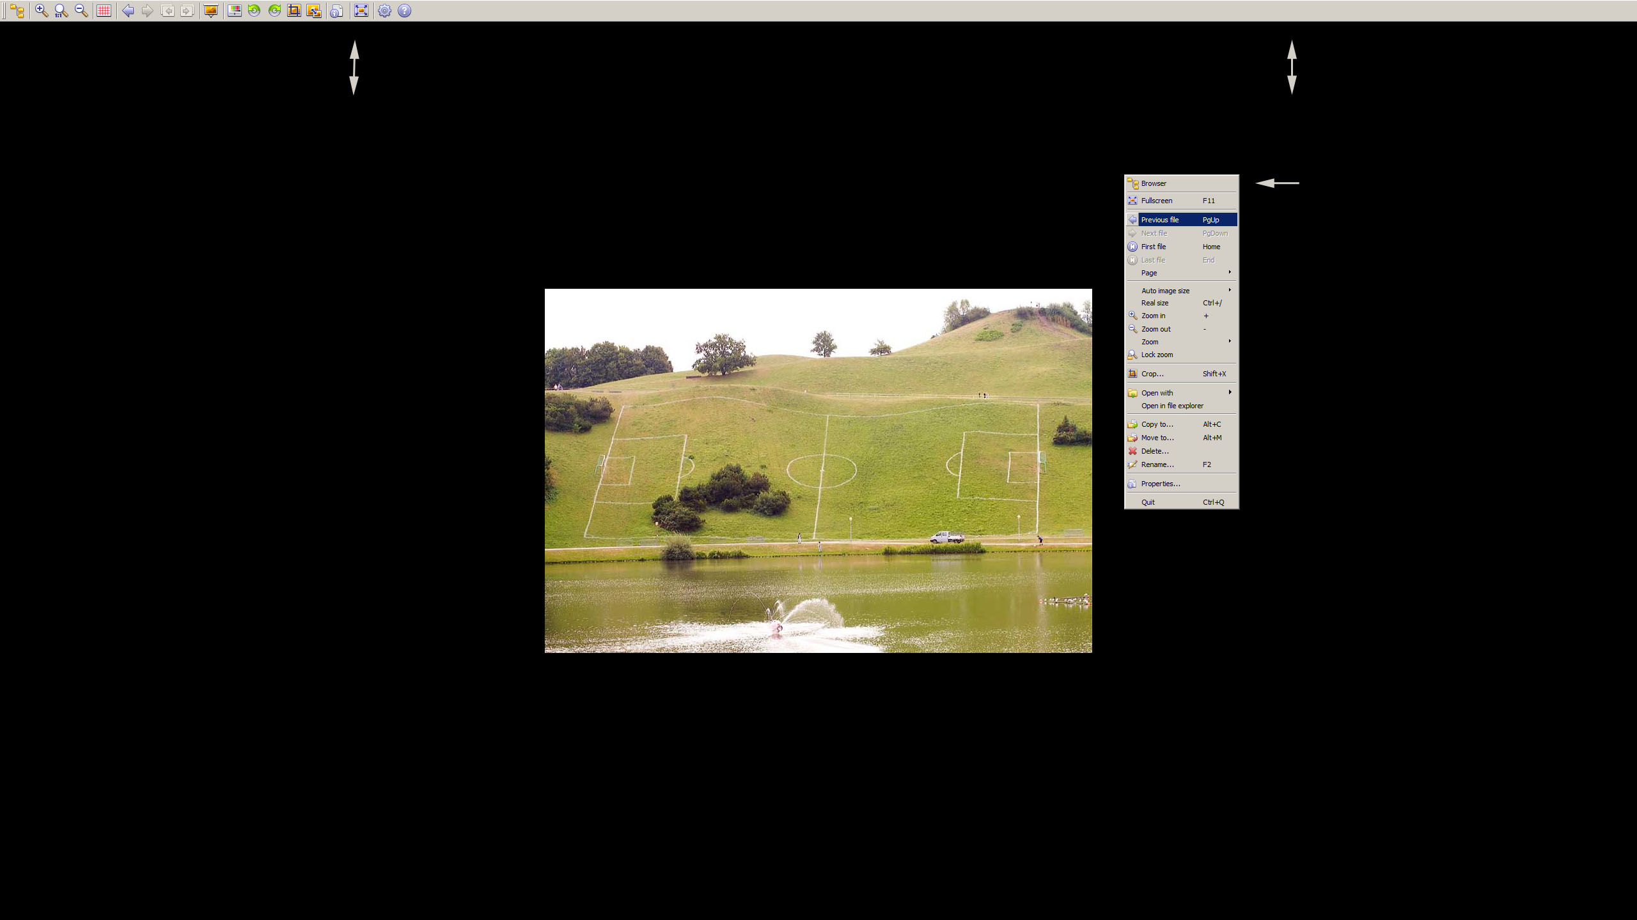Toggle the grid overlay icon

tap(104, 11)
